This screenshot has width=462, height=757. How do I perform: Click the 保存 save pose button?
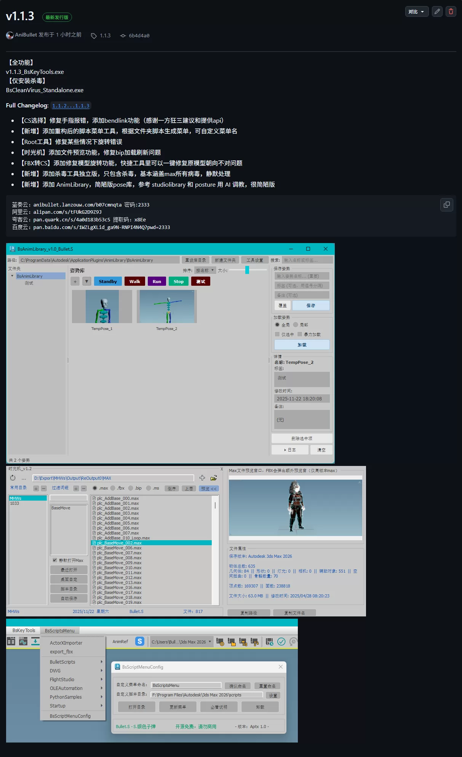[311, 306]
